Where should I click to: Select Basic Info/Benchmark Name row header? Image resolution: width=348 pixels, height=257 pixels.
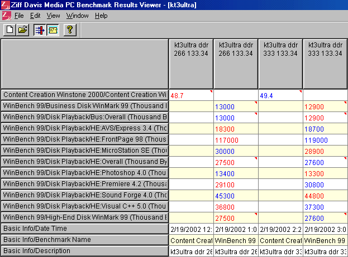pyautogui.click(x=84, y=240)
